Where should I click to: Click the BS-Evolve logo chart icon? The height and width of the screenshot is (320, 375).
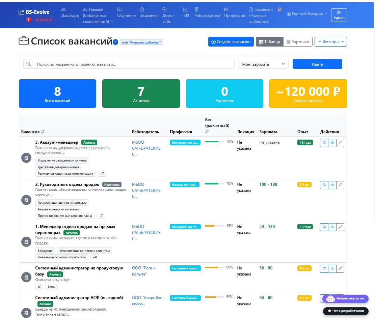21,12
